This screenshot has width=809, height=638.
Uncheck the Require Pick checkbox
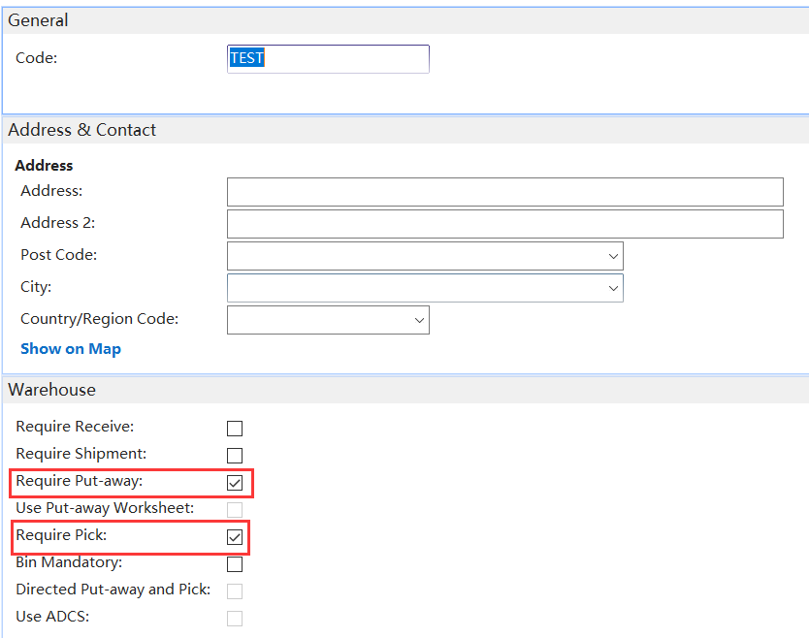235,537
